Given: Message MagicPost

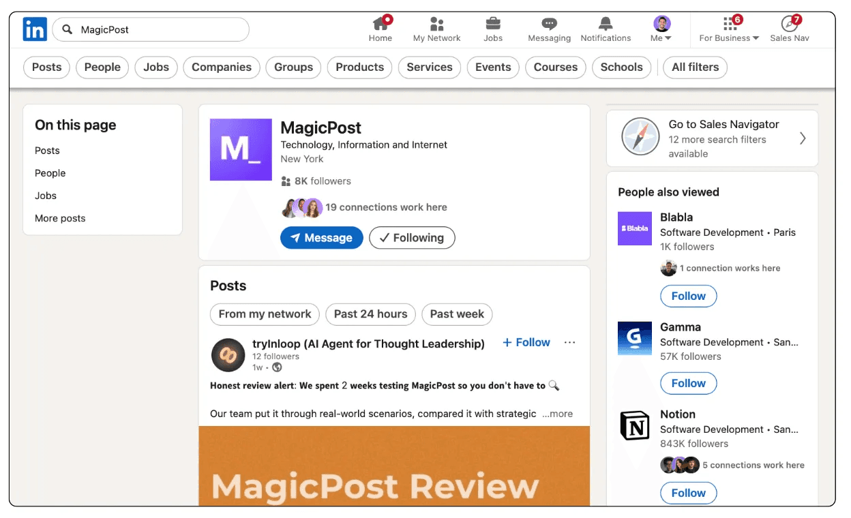Looking at the screenshot, I should click(322, 238).
